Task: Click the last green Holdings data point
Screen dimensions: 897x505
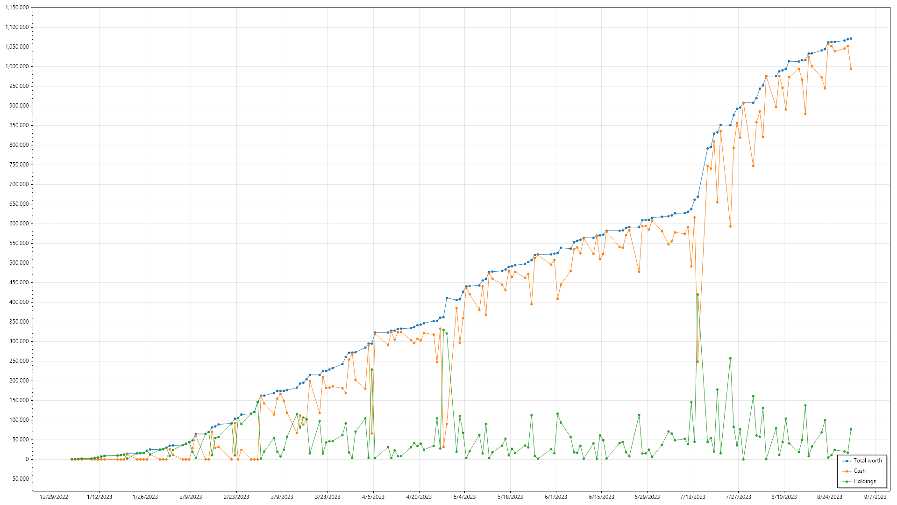Action: tap(851, 430)
